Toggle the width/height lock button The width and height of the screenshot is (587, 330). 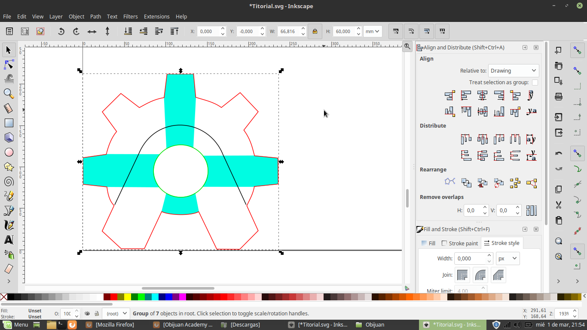click(x=315, y=31)
